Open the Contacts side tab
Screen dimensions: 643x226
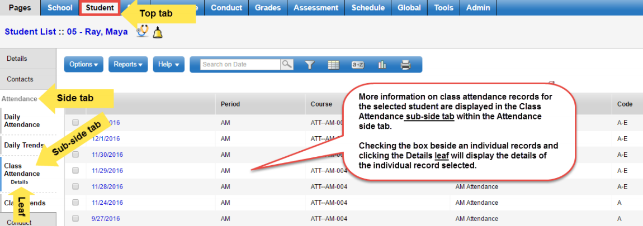(28, 79)
